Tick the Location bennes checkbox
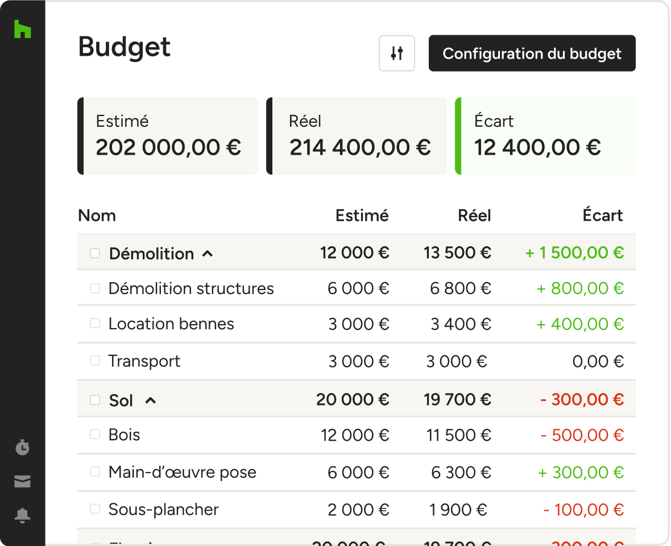 pos(95,324)
